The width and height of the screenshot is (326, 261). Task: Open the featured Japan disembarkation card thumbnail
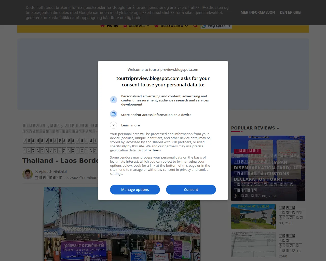pos(268,168)
